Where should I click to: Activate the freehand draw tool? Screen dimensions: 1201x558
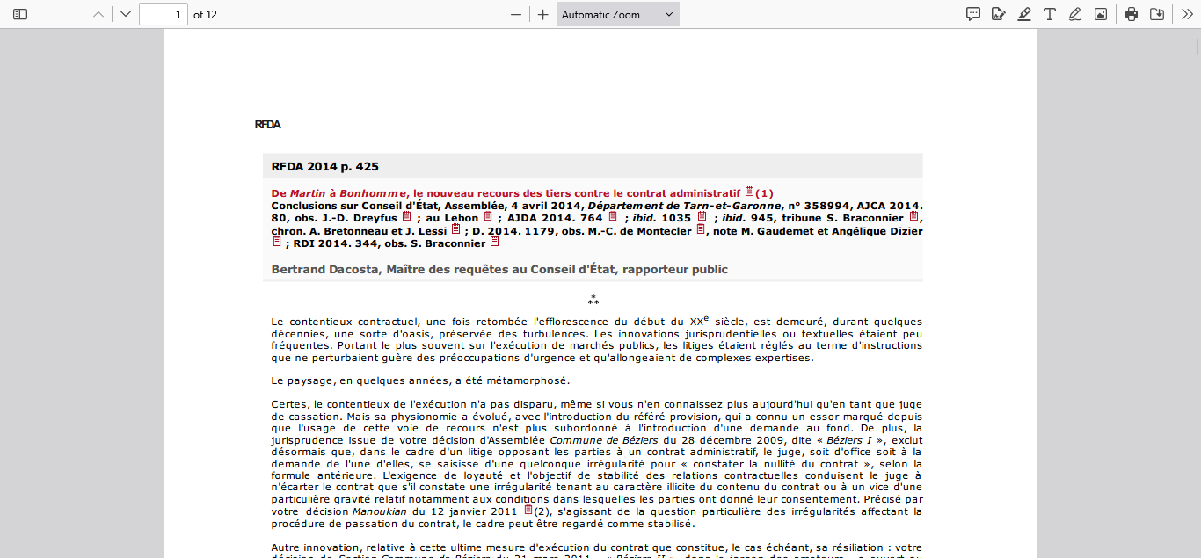1075,14
